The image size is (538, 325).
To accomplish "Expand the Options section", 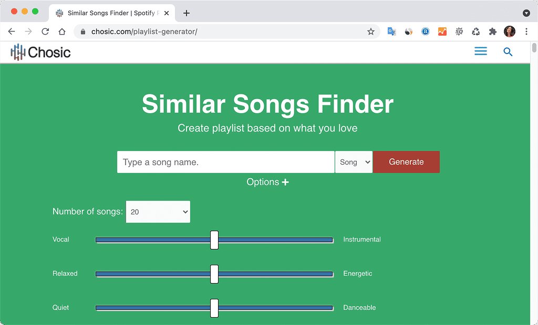I will 267,182.
